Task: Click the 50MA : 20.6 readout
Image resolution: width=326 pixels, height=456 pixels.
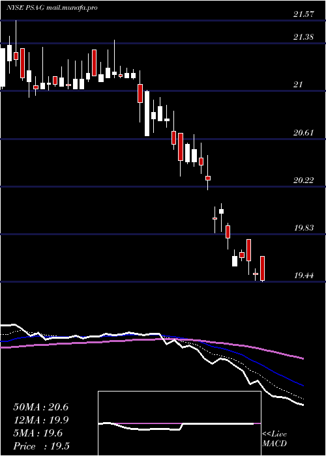Action: click(40, 407)
